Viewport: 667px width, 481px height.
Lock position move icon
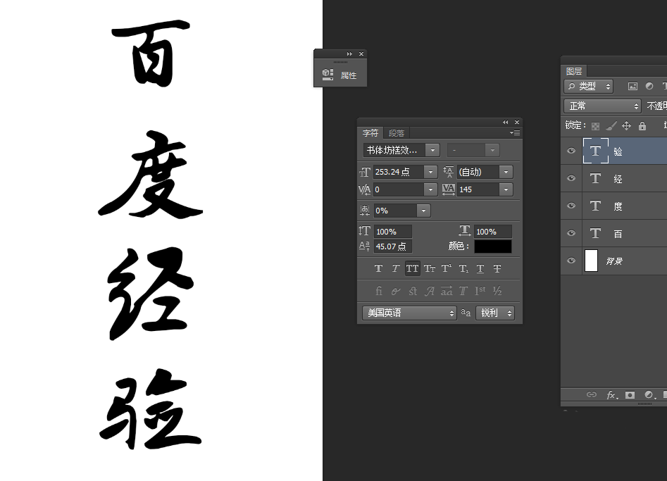pos(627,126)
